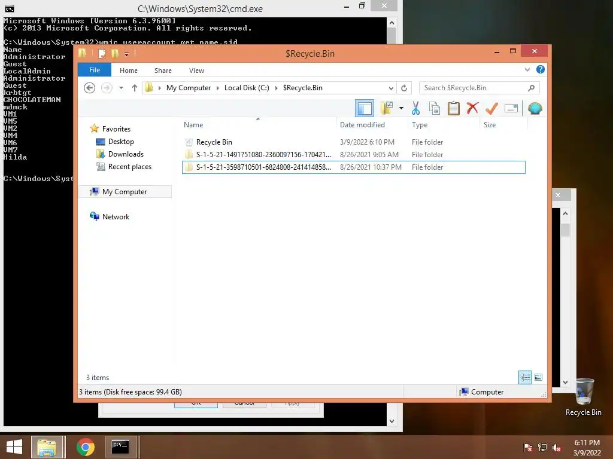The image size is (613, 459).
Task: Click the Windows Start button
Action: tap(14, 447)
